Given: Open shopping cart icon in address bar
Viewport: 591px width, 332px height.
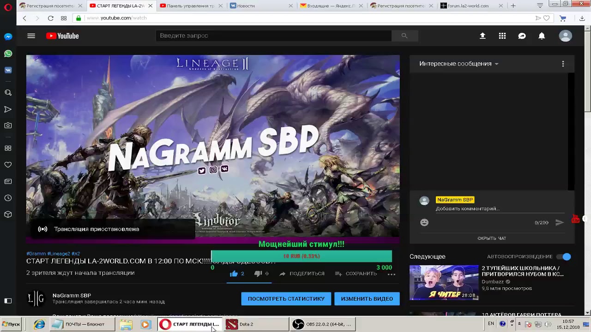Looking at the screenshot, I should tap(563, 18).
